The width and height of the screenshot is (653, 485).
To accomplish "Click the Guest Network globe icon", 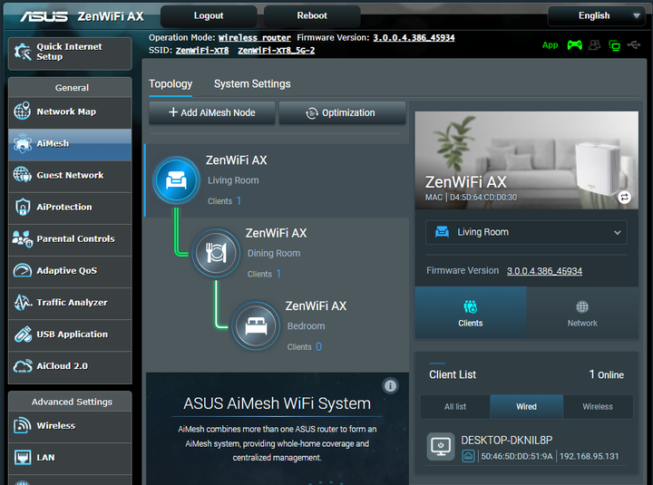I will coord(22,174).
